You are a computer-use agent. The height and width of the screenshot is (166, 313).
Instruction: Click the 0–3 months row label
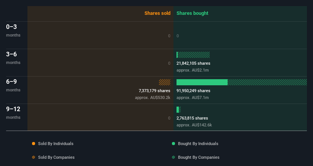[13, 30]
